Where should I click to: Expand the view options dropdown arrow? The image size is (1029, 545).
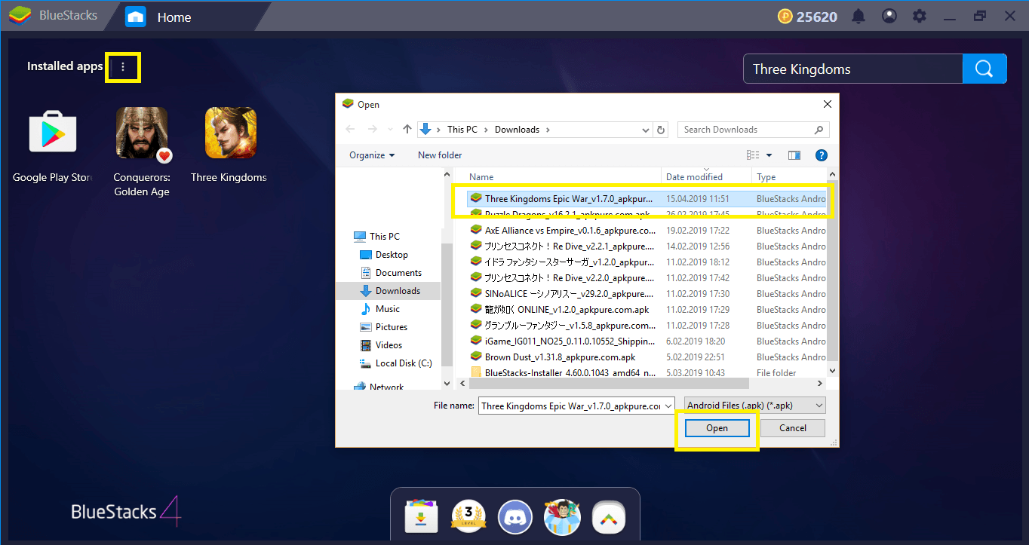click(x=769, y=155)
